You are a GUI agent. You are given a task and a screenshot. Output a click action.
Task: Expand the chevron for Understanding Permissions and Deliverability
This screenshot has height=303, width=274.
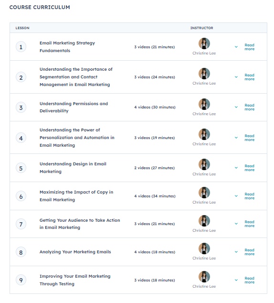(x=236, y=107)
